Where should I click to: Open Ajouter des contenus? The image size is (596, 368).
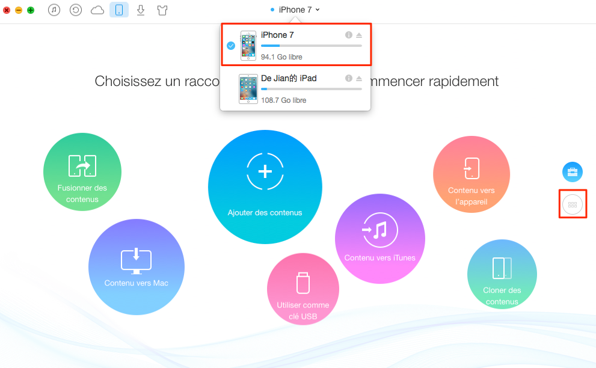[x=265, y=187]
